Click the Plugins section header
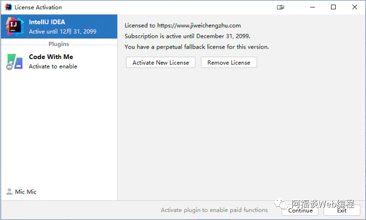Image resolution: width=366 pixels, height=220 pixels. 59,44
